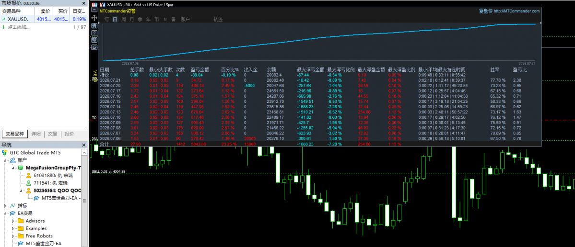Expand the 指标 indicators tree node
The height and width of the screenshot is (247, 575).
tap(5, 206)
